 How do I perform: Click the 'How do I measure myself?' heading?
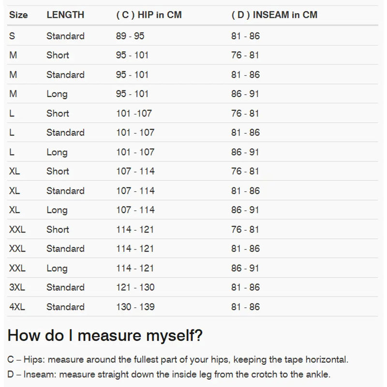pyautogui.click(x=105, y=335)
